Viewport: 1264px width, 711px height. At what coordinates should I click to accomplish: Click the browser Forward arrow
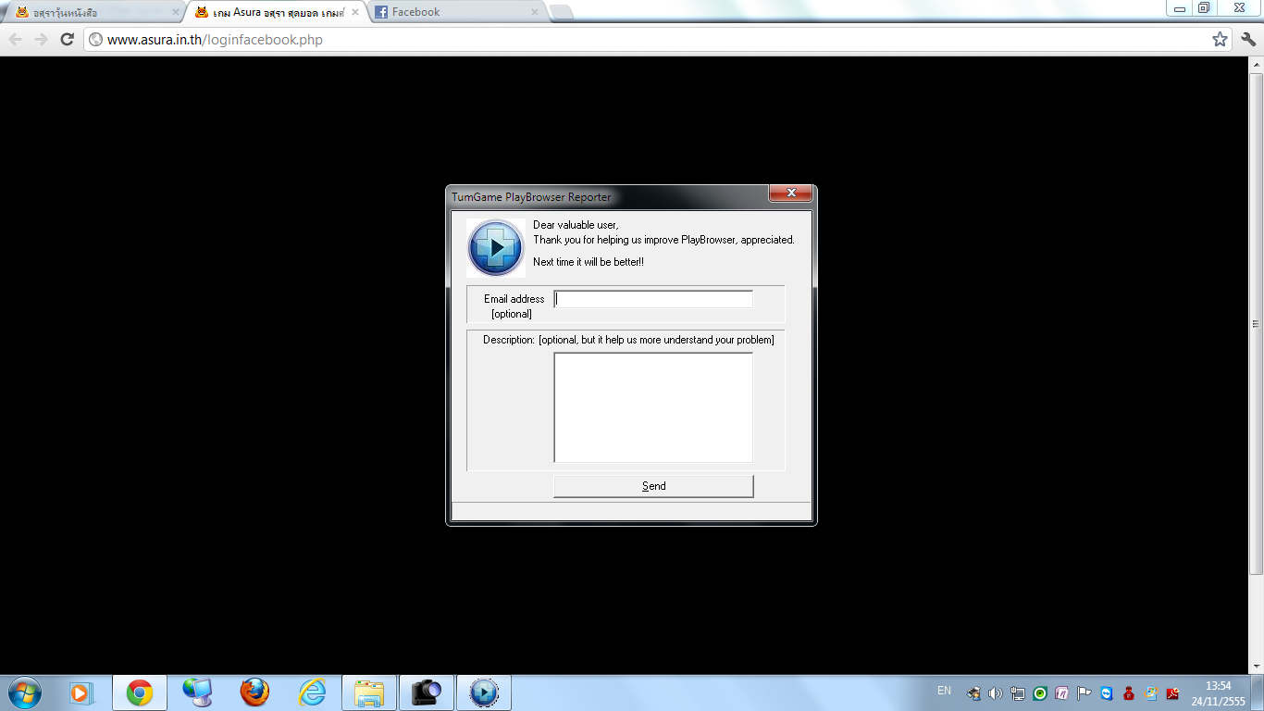[x=41, y=39]
